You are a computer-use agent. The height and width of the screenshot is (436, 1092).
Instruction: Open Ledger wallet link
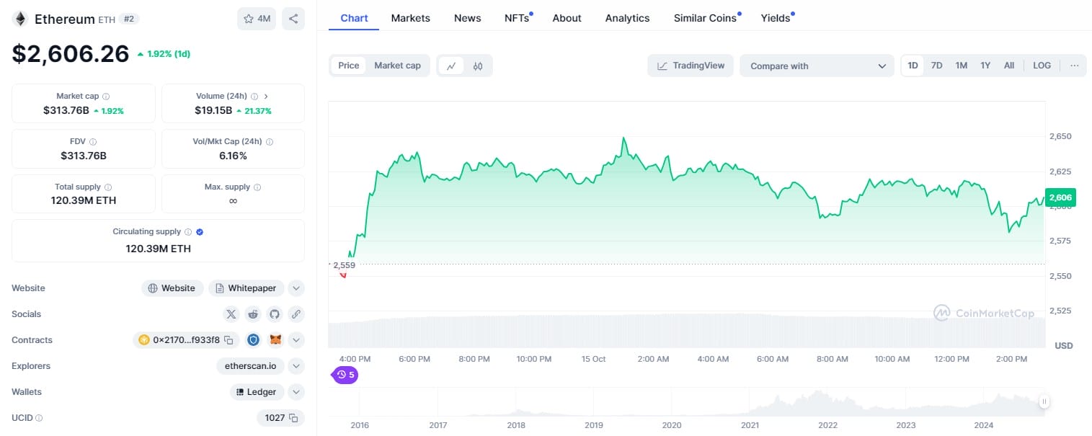pos(257,392)
